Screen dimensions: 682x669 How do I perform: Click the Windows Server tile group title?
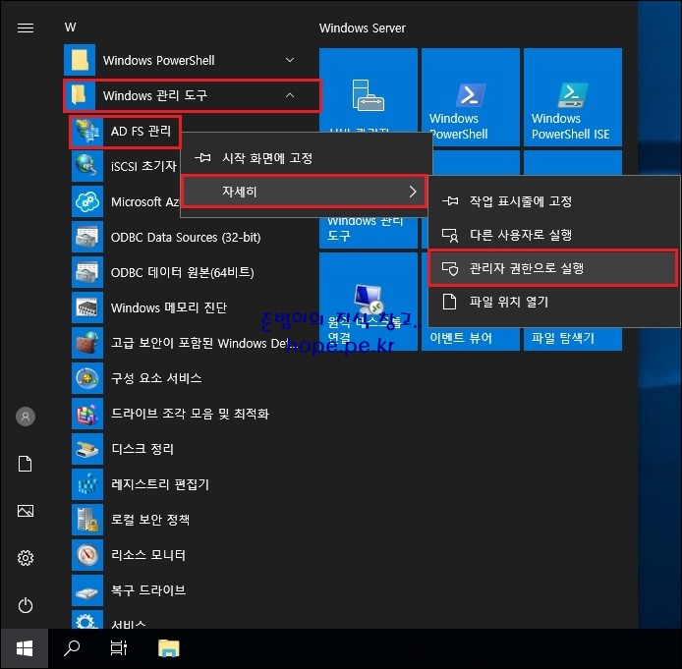pos(362,28)
